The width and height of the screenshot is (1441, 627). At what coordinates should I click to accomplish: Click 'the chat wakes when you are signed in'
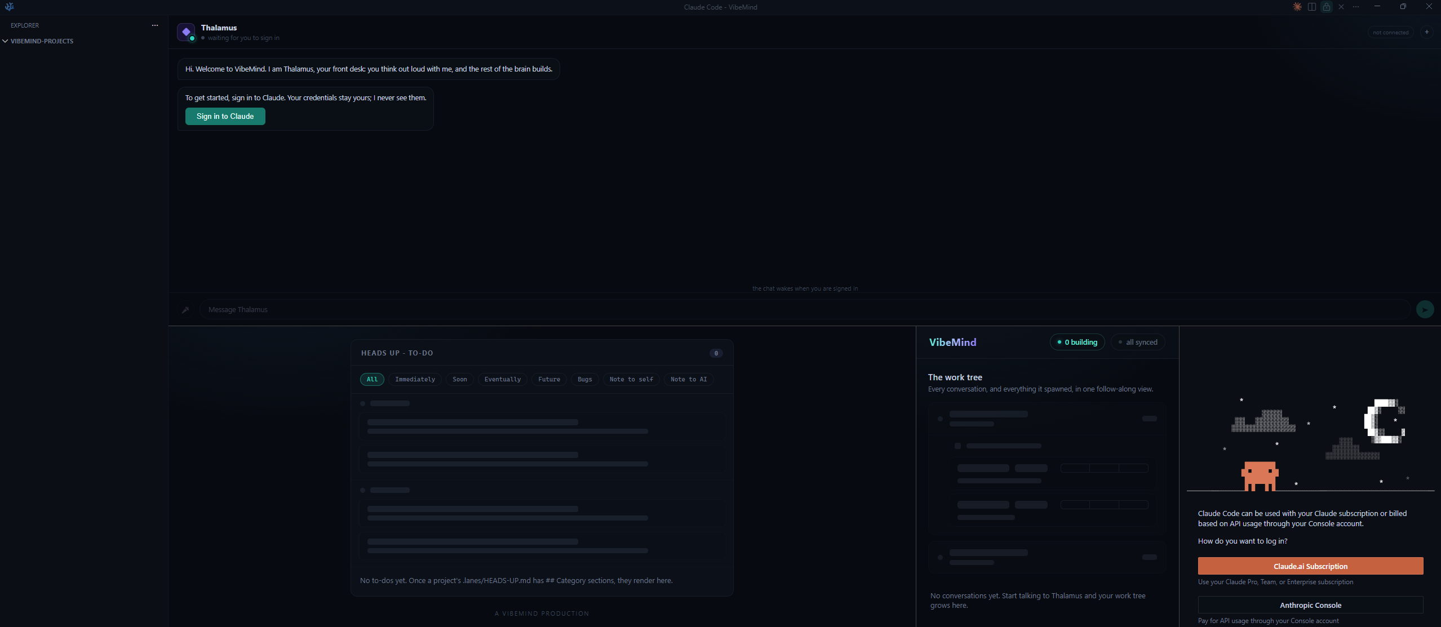805,288
